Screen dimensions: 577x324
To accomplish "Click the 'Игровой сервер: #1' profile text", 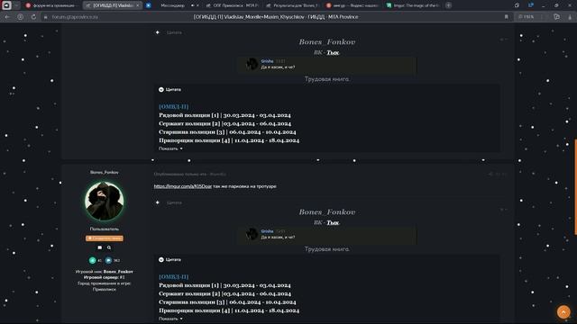I will pyautogui.click(x=105, y=277).
